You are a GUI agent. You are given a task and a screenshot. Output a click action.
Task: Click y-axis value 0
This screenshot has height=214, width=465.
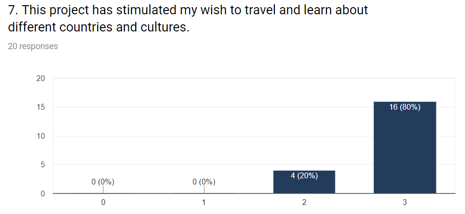(43, 194)
